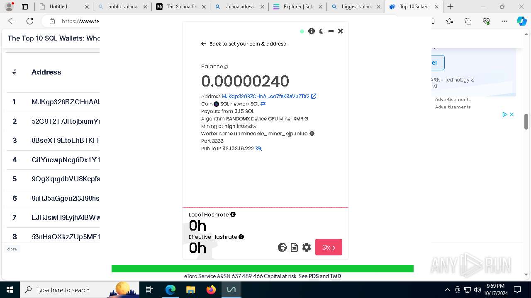Close the Top 10 Solana tab
This screenshot has width=531, height=298.
[436, 7]
